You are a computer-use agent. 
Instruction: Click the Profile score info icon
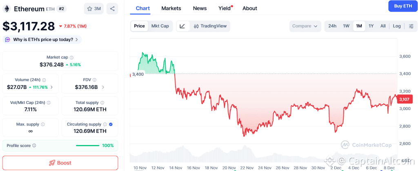pos(34,145)
